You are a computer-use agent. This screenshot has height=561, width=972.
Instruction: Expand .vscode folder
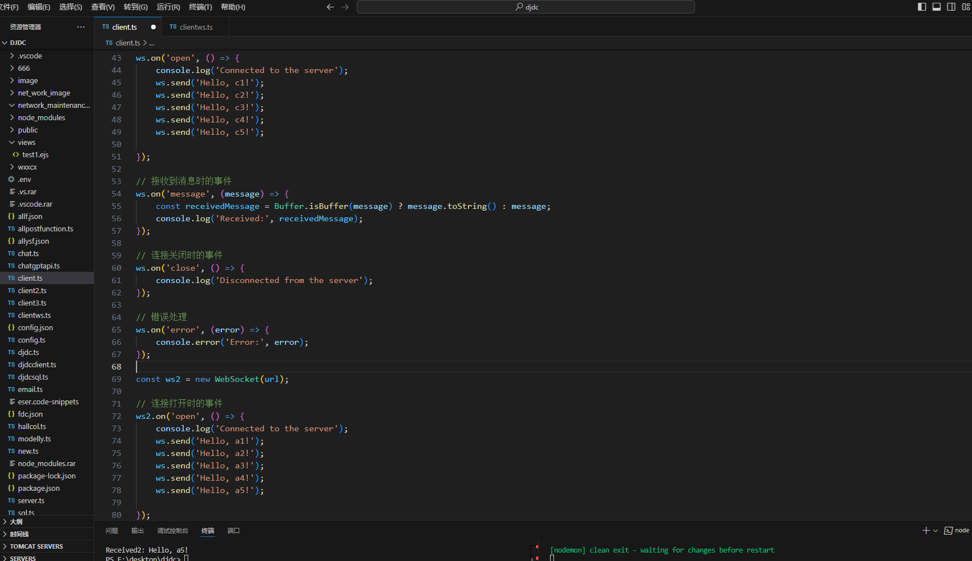click(47, 56)
